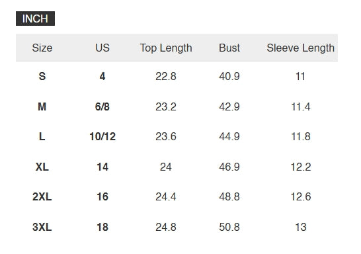Click US size 6/8 cell

(102, 106)
